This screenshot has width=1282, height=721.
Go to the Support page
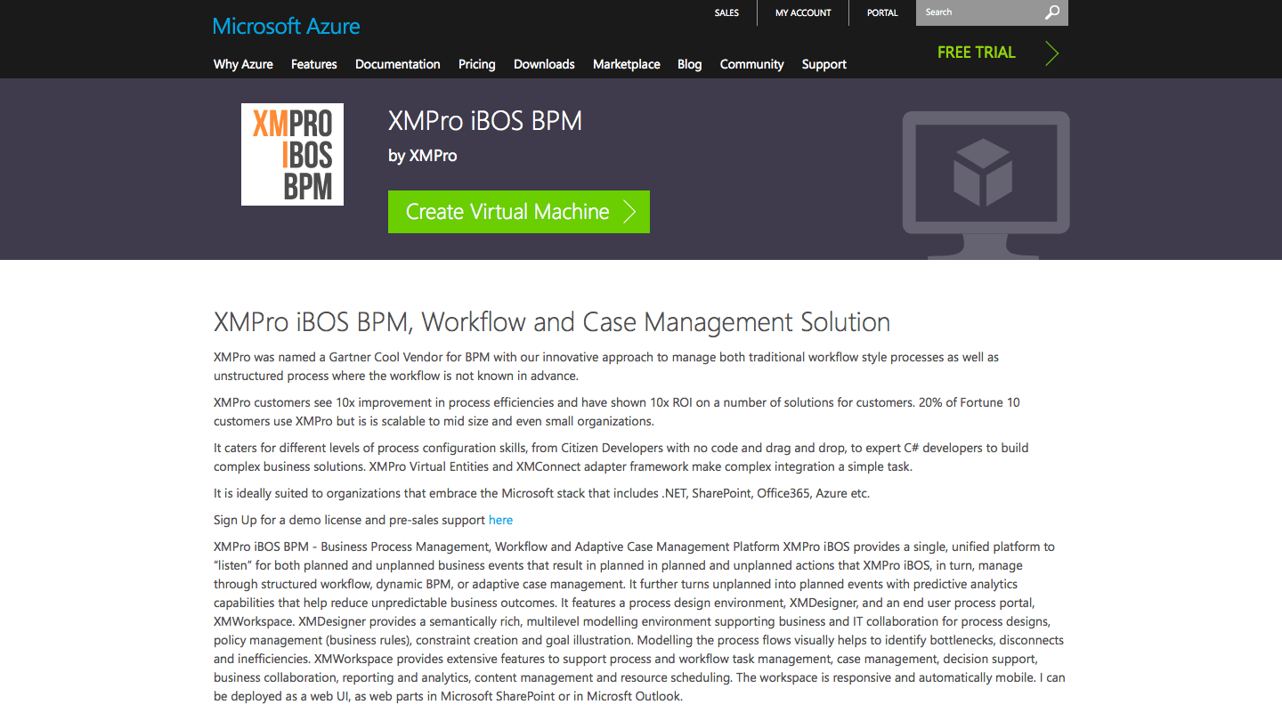[x=824, y=64]
